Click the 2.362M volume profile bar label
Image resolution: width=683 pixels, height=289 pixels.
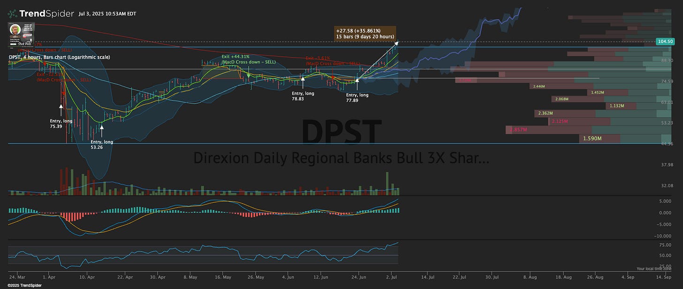(x=546, y=114)
